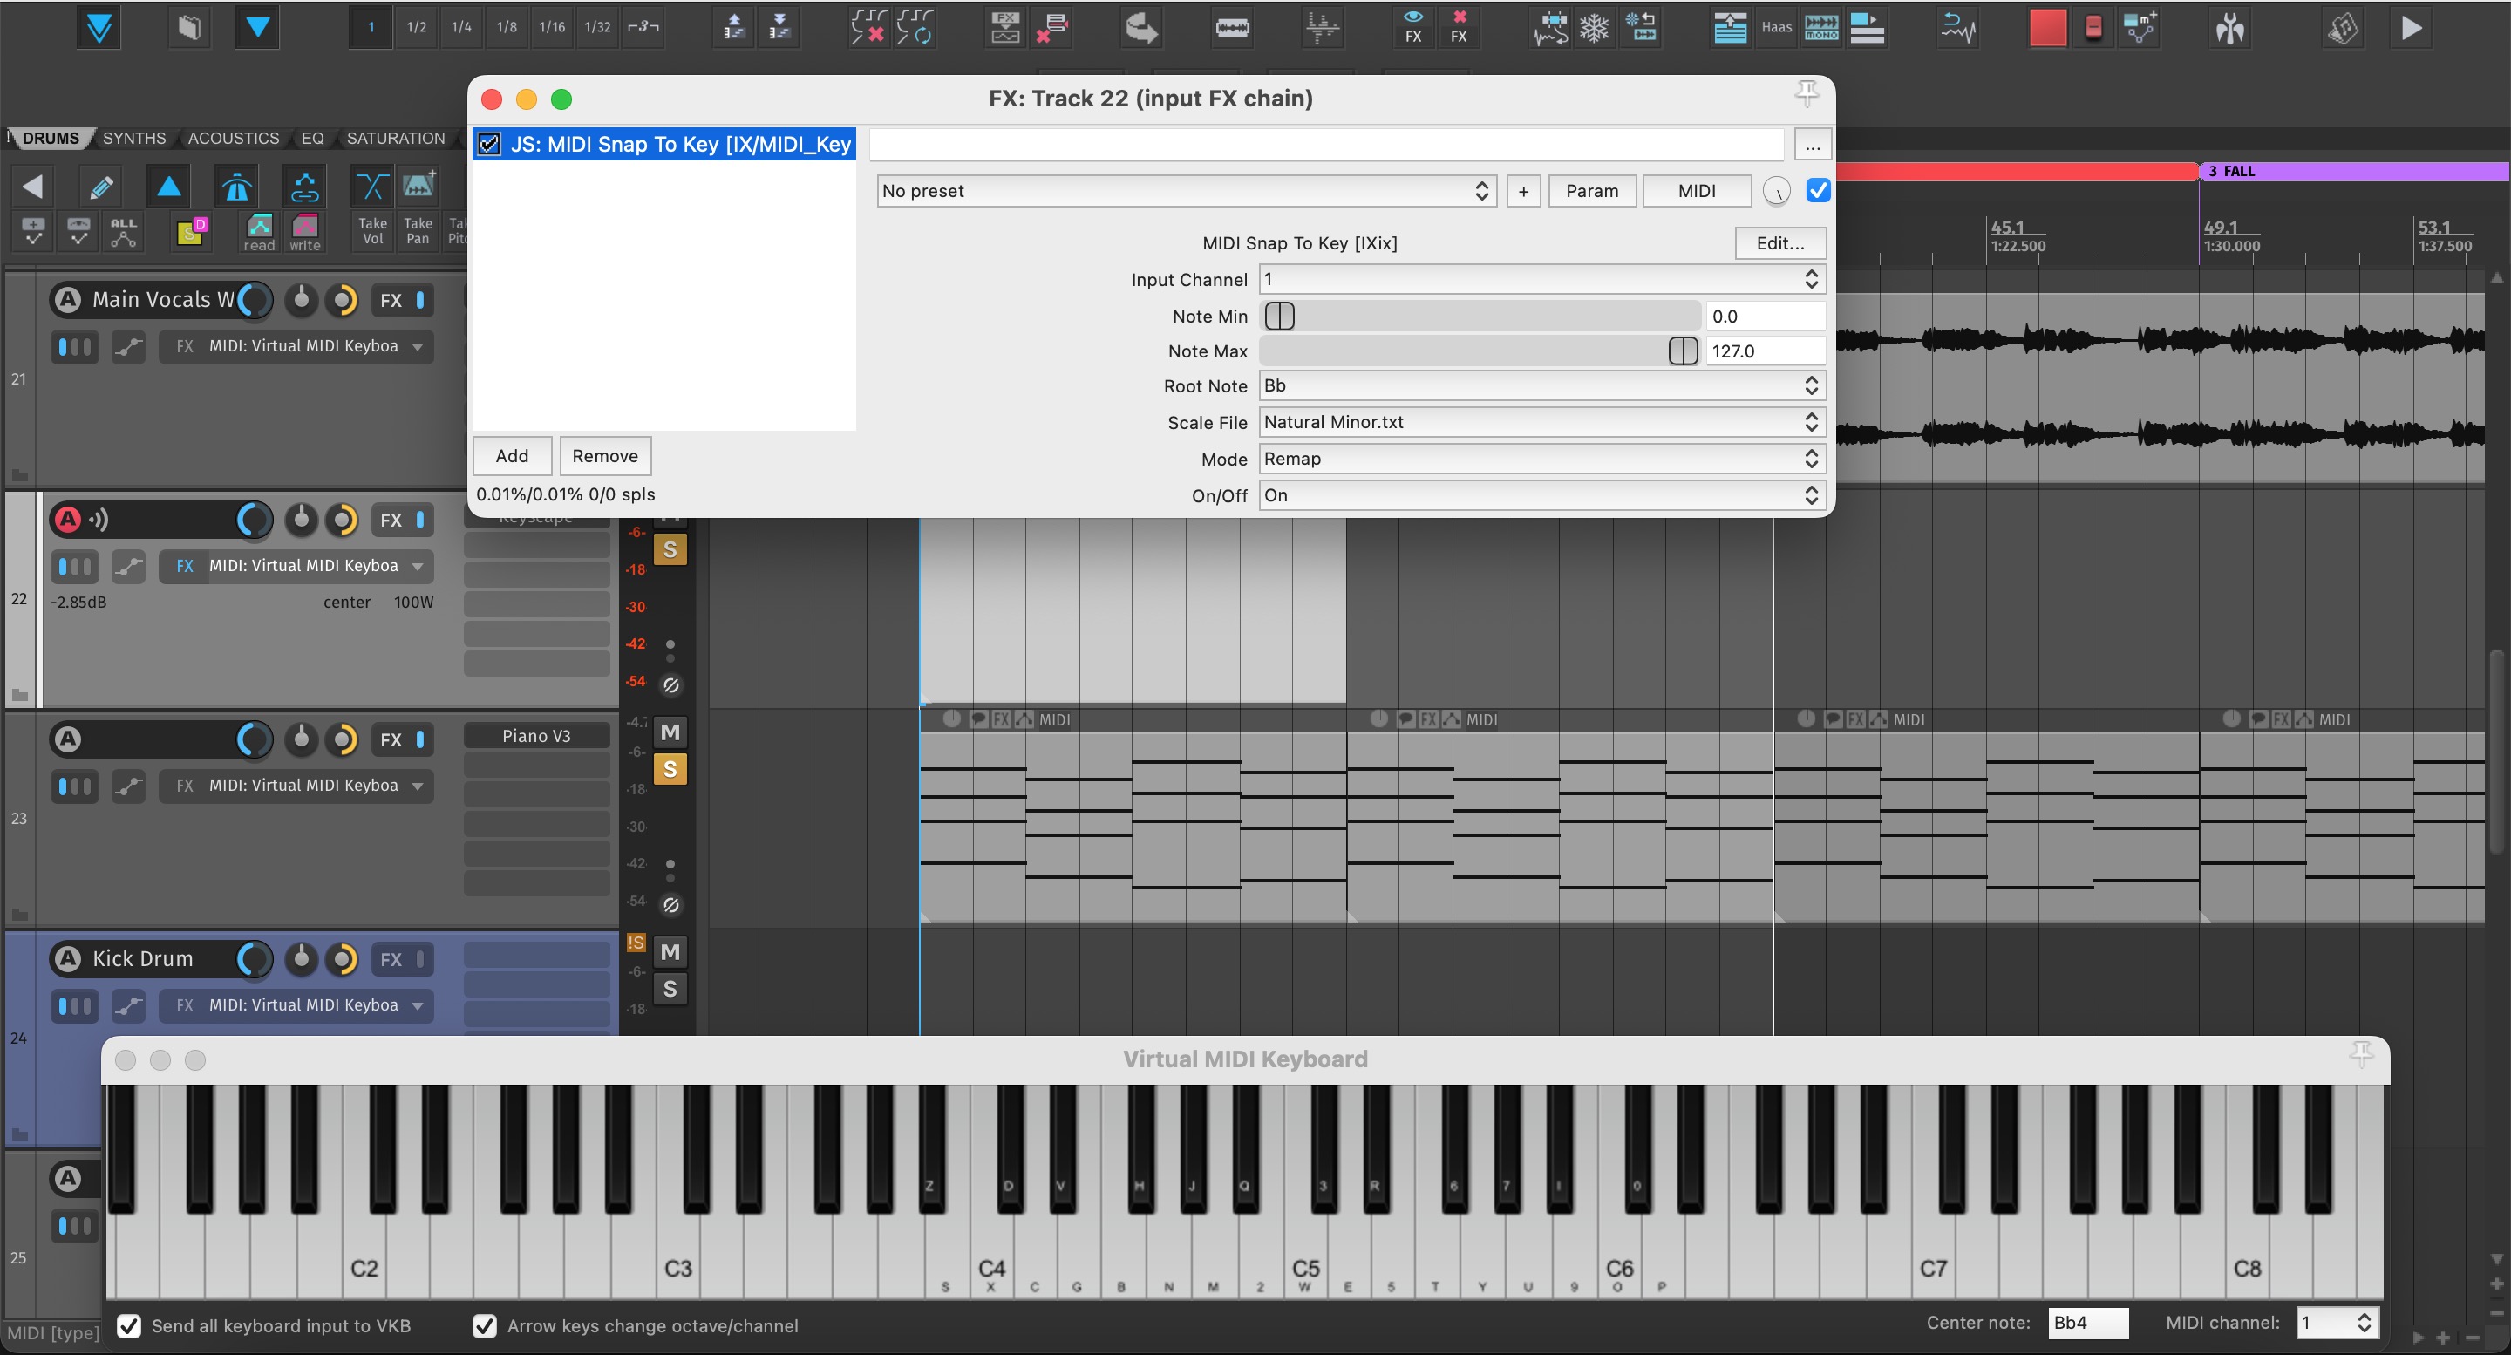Open input dropdown arrow on Kick Drum track
The height and width of the screenshot is (1355, 2511).
point(418,1005)
